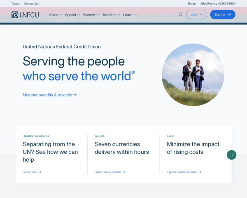Screen dimensions: 247x198
Task: Open the Contact Us link
Action: [x=31, y=4]
